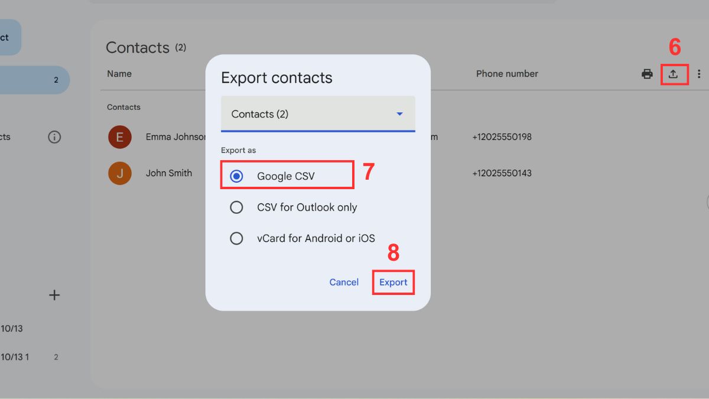Cancel the export dialog
The image size is (709, 399).
click(344, 282)
